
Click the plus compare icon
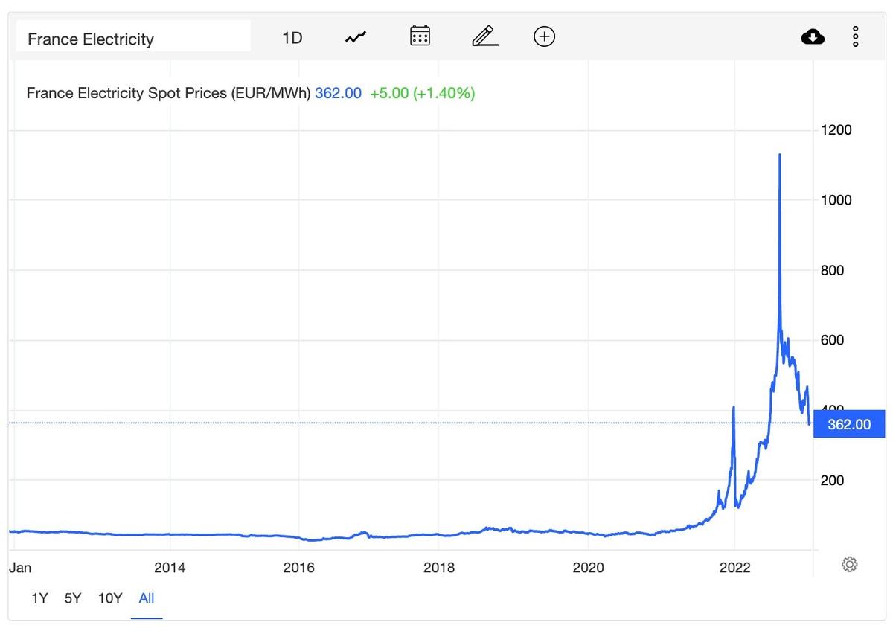click(544, 35)
